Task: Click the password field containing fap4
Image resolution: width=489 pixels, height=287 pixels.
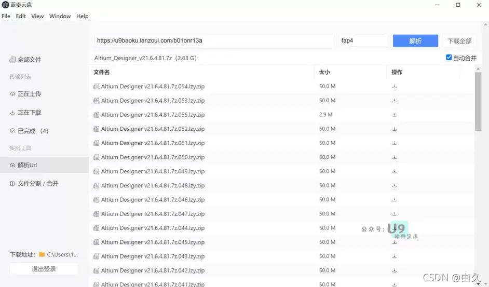Action: [x=363, y=40]
